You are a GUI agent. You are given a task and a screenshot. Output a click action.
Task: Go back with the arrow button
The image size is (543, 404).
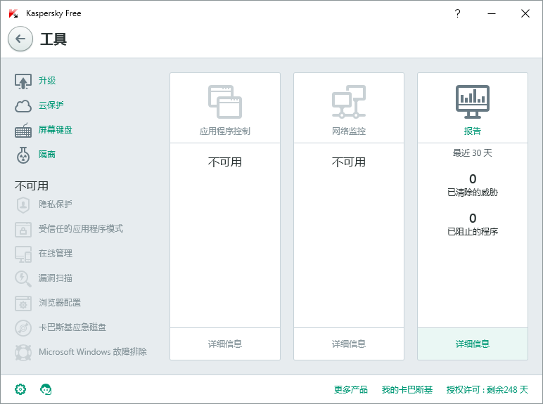click(20, 39)
